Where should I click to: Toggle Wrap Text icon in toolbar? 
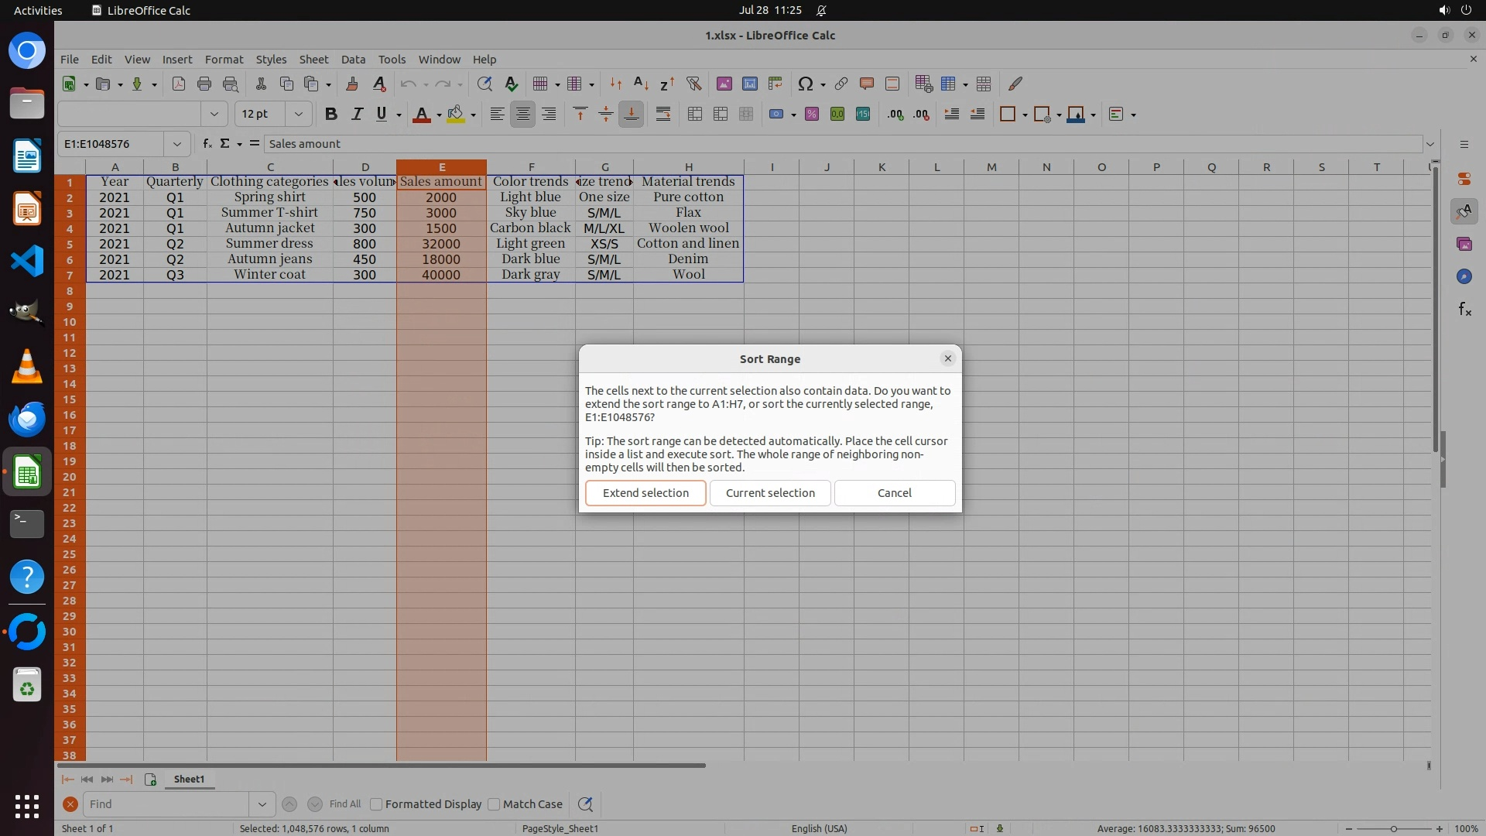663,115
